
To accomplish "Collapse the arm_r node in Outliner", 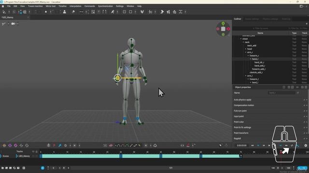I will click(x=246, y=52).
